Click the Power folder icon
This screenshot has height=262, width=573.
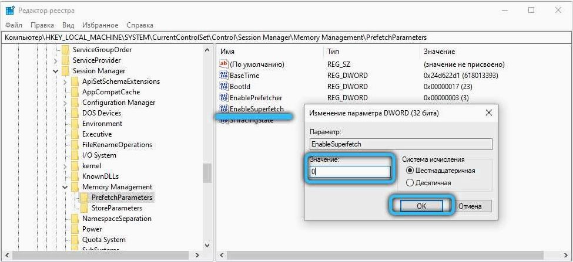pos(75,229)
